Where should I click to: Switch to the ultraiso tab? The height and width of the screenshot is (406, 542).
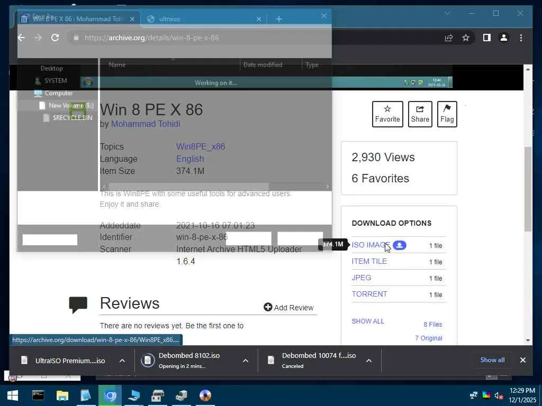tap(204, 19)
